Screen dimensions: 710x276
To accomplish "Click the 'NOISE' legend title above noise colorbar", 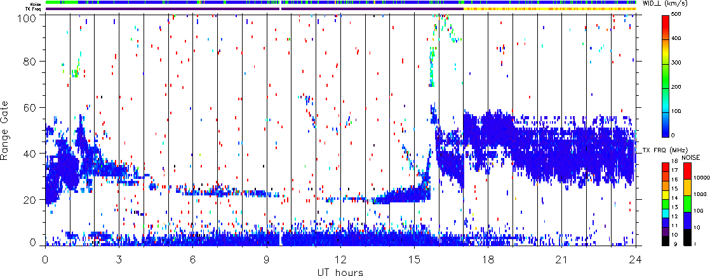I will click(690, 157).
